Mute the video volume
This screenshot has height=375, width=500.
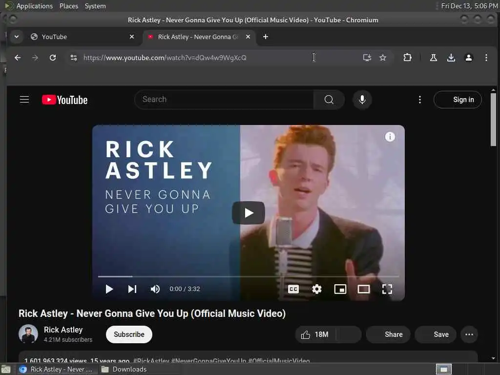coord(155,289)
